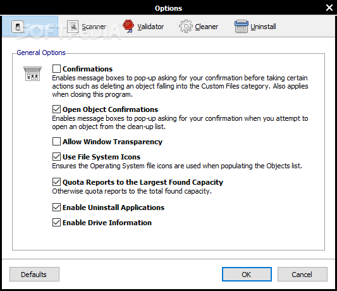
Task: Select the Cleaner tab label
Action: [x=207, y=27]
